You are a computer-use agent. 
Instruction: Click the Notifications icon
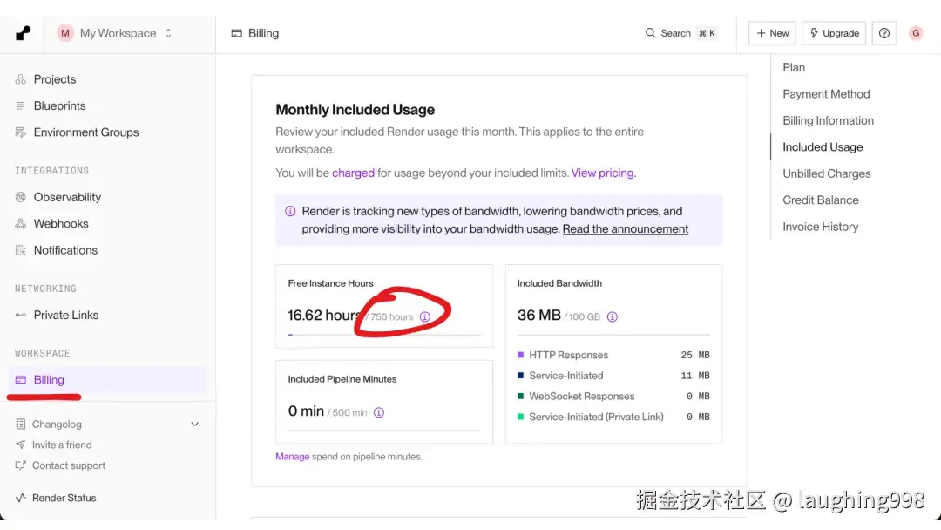(20, 249)
